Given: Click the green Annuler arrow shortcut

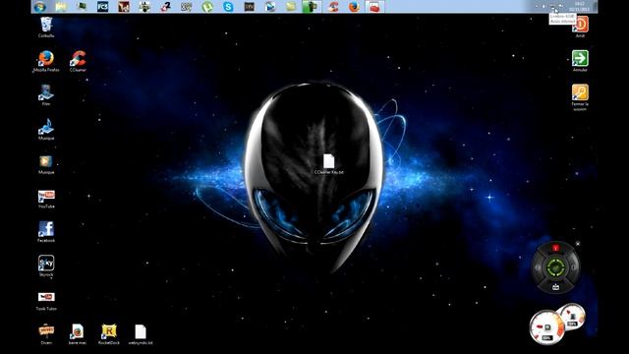Looking at the screenshot, I should point(580,61).
